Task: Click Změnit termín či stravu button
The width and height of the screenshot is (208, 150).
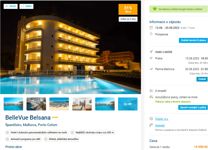Action: coord(193,40)
